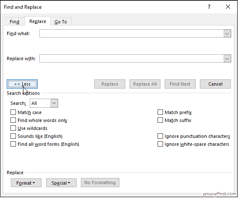This screenshot has width=238, height=198.
Task: Collapse options with the Less button
Action: pos(22,84)
